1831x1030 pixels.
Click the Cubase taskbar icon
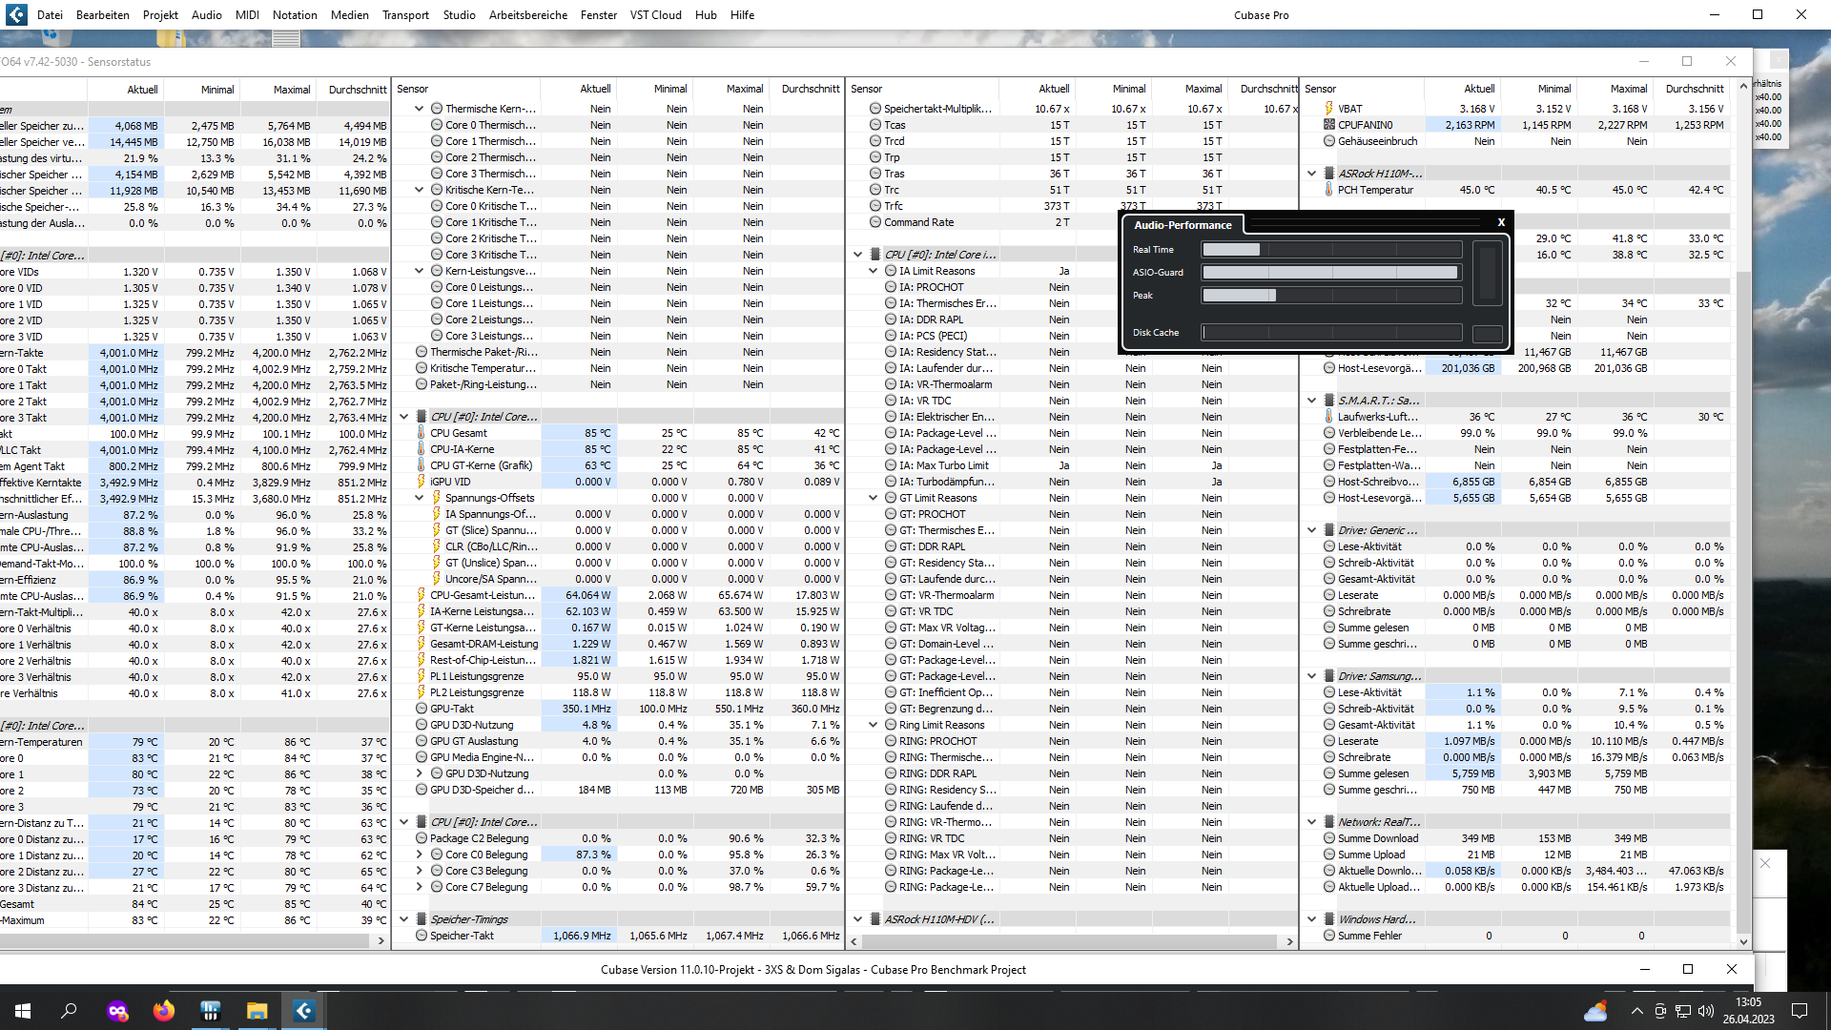304,1011
